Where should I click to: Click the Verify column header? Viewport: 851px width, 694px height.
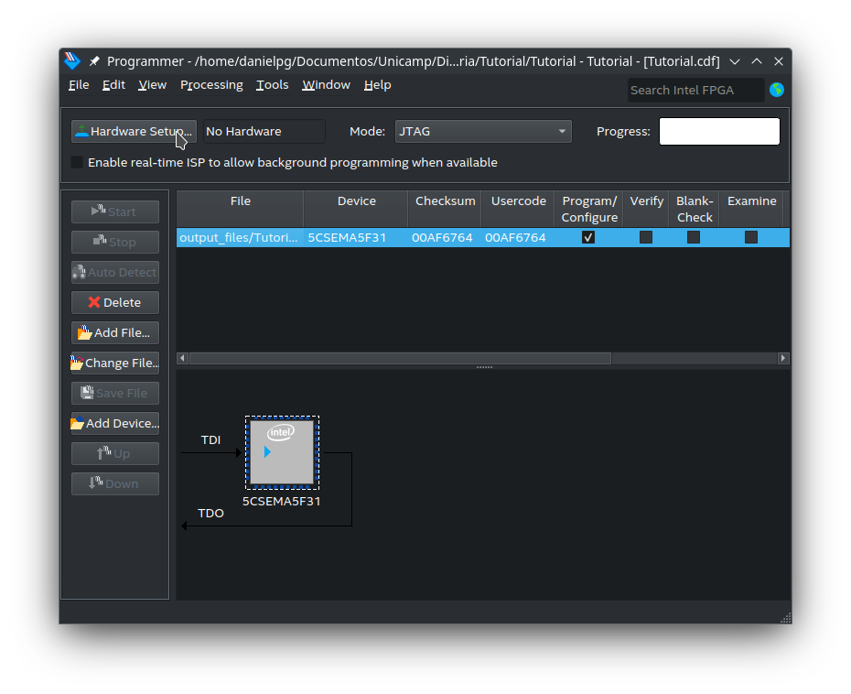[646, 209]
